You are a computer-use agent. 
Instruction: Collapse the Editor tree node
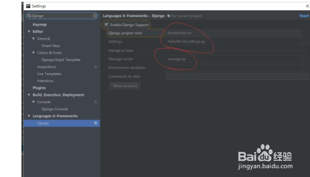click(29, 32)
